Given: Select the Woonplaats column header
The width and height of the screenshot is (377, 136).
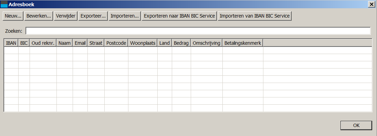Looking at the screenshot, I should tap(143, 43).
